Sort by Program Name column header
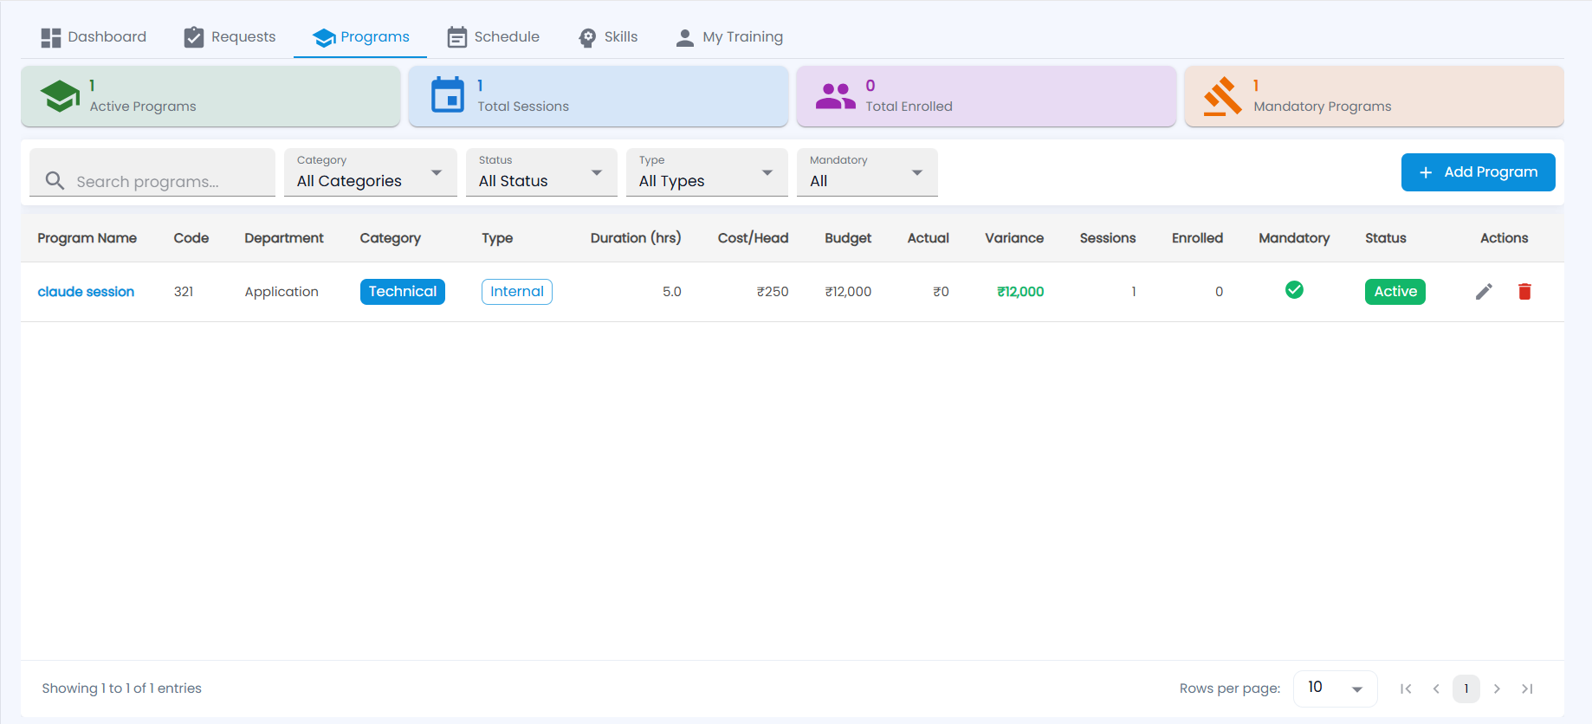The image size is (1592, 724). (x=87, y=238)
